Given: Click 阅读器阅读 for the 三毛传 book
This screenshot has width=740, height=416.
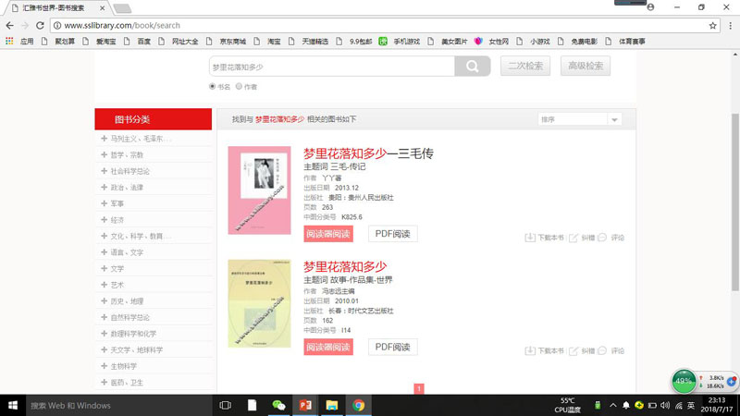Looking at the screenshot, I should (x=328, y=234).
